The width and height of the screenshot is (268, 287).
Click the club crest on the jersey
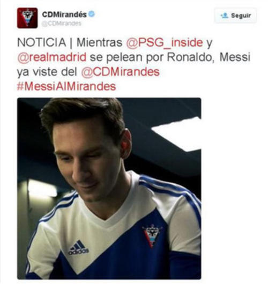pos(152,236)
